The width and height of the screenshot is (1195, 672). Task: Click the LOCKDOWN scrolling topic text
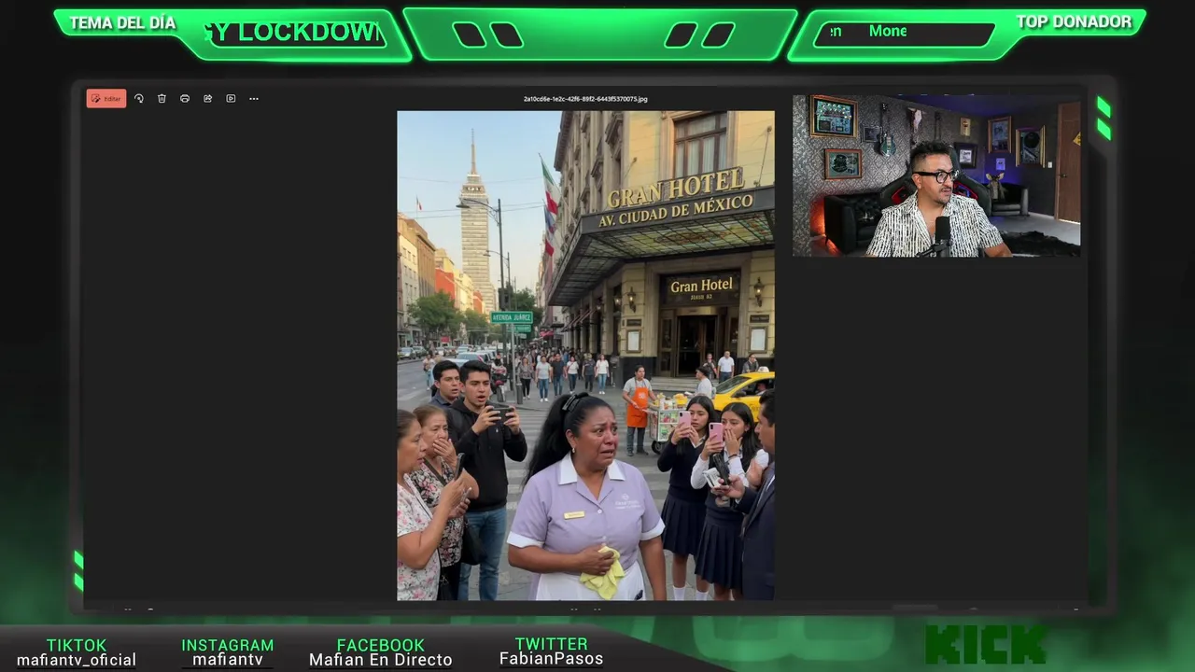tap(292, 33)
